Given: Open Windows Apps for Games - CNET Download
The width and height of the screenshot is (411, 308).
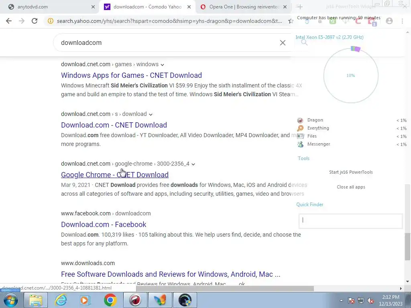Looking at the screenshot, I should coord(131,75).
